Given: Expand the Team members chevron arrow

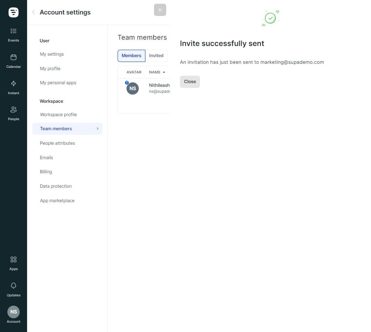Looking at the screenshot, I should (x=98, y=129).
